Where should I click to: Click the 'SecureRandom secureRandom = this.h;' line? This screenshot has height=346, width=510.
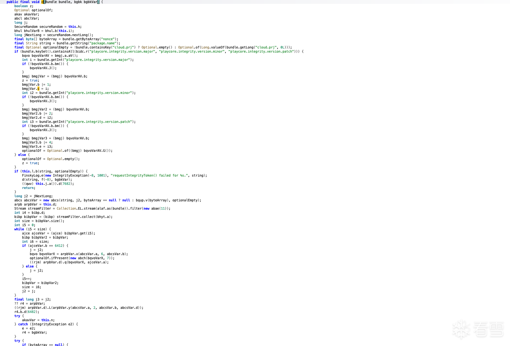point(48,27)
